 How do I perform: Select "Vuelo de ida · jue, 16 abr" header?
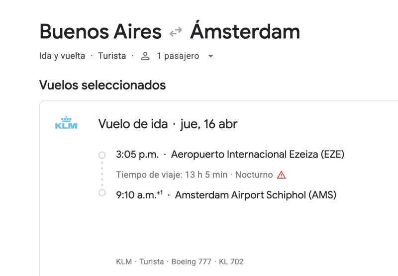click(168, 124)
